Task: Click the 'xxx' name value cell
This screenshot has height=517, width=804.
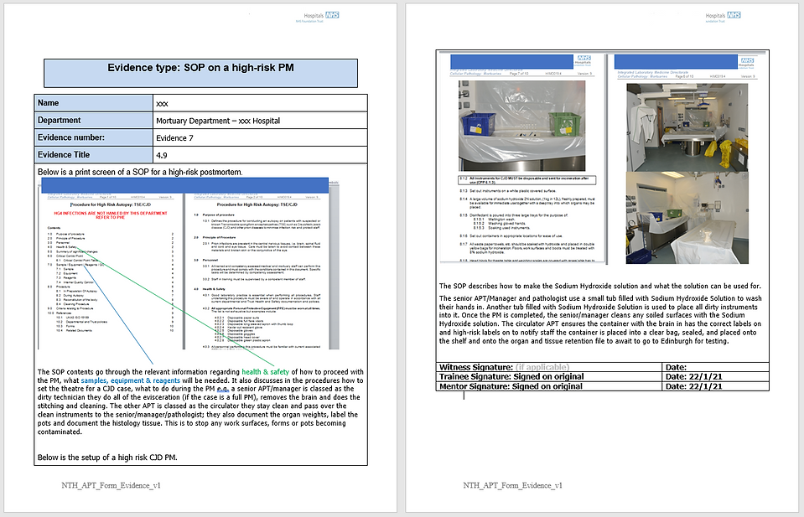Action: point(260,103)
